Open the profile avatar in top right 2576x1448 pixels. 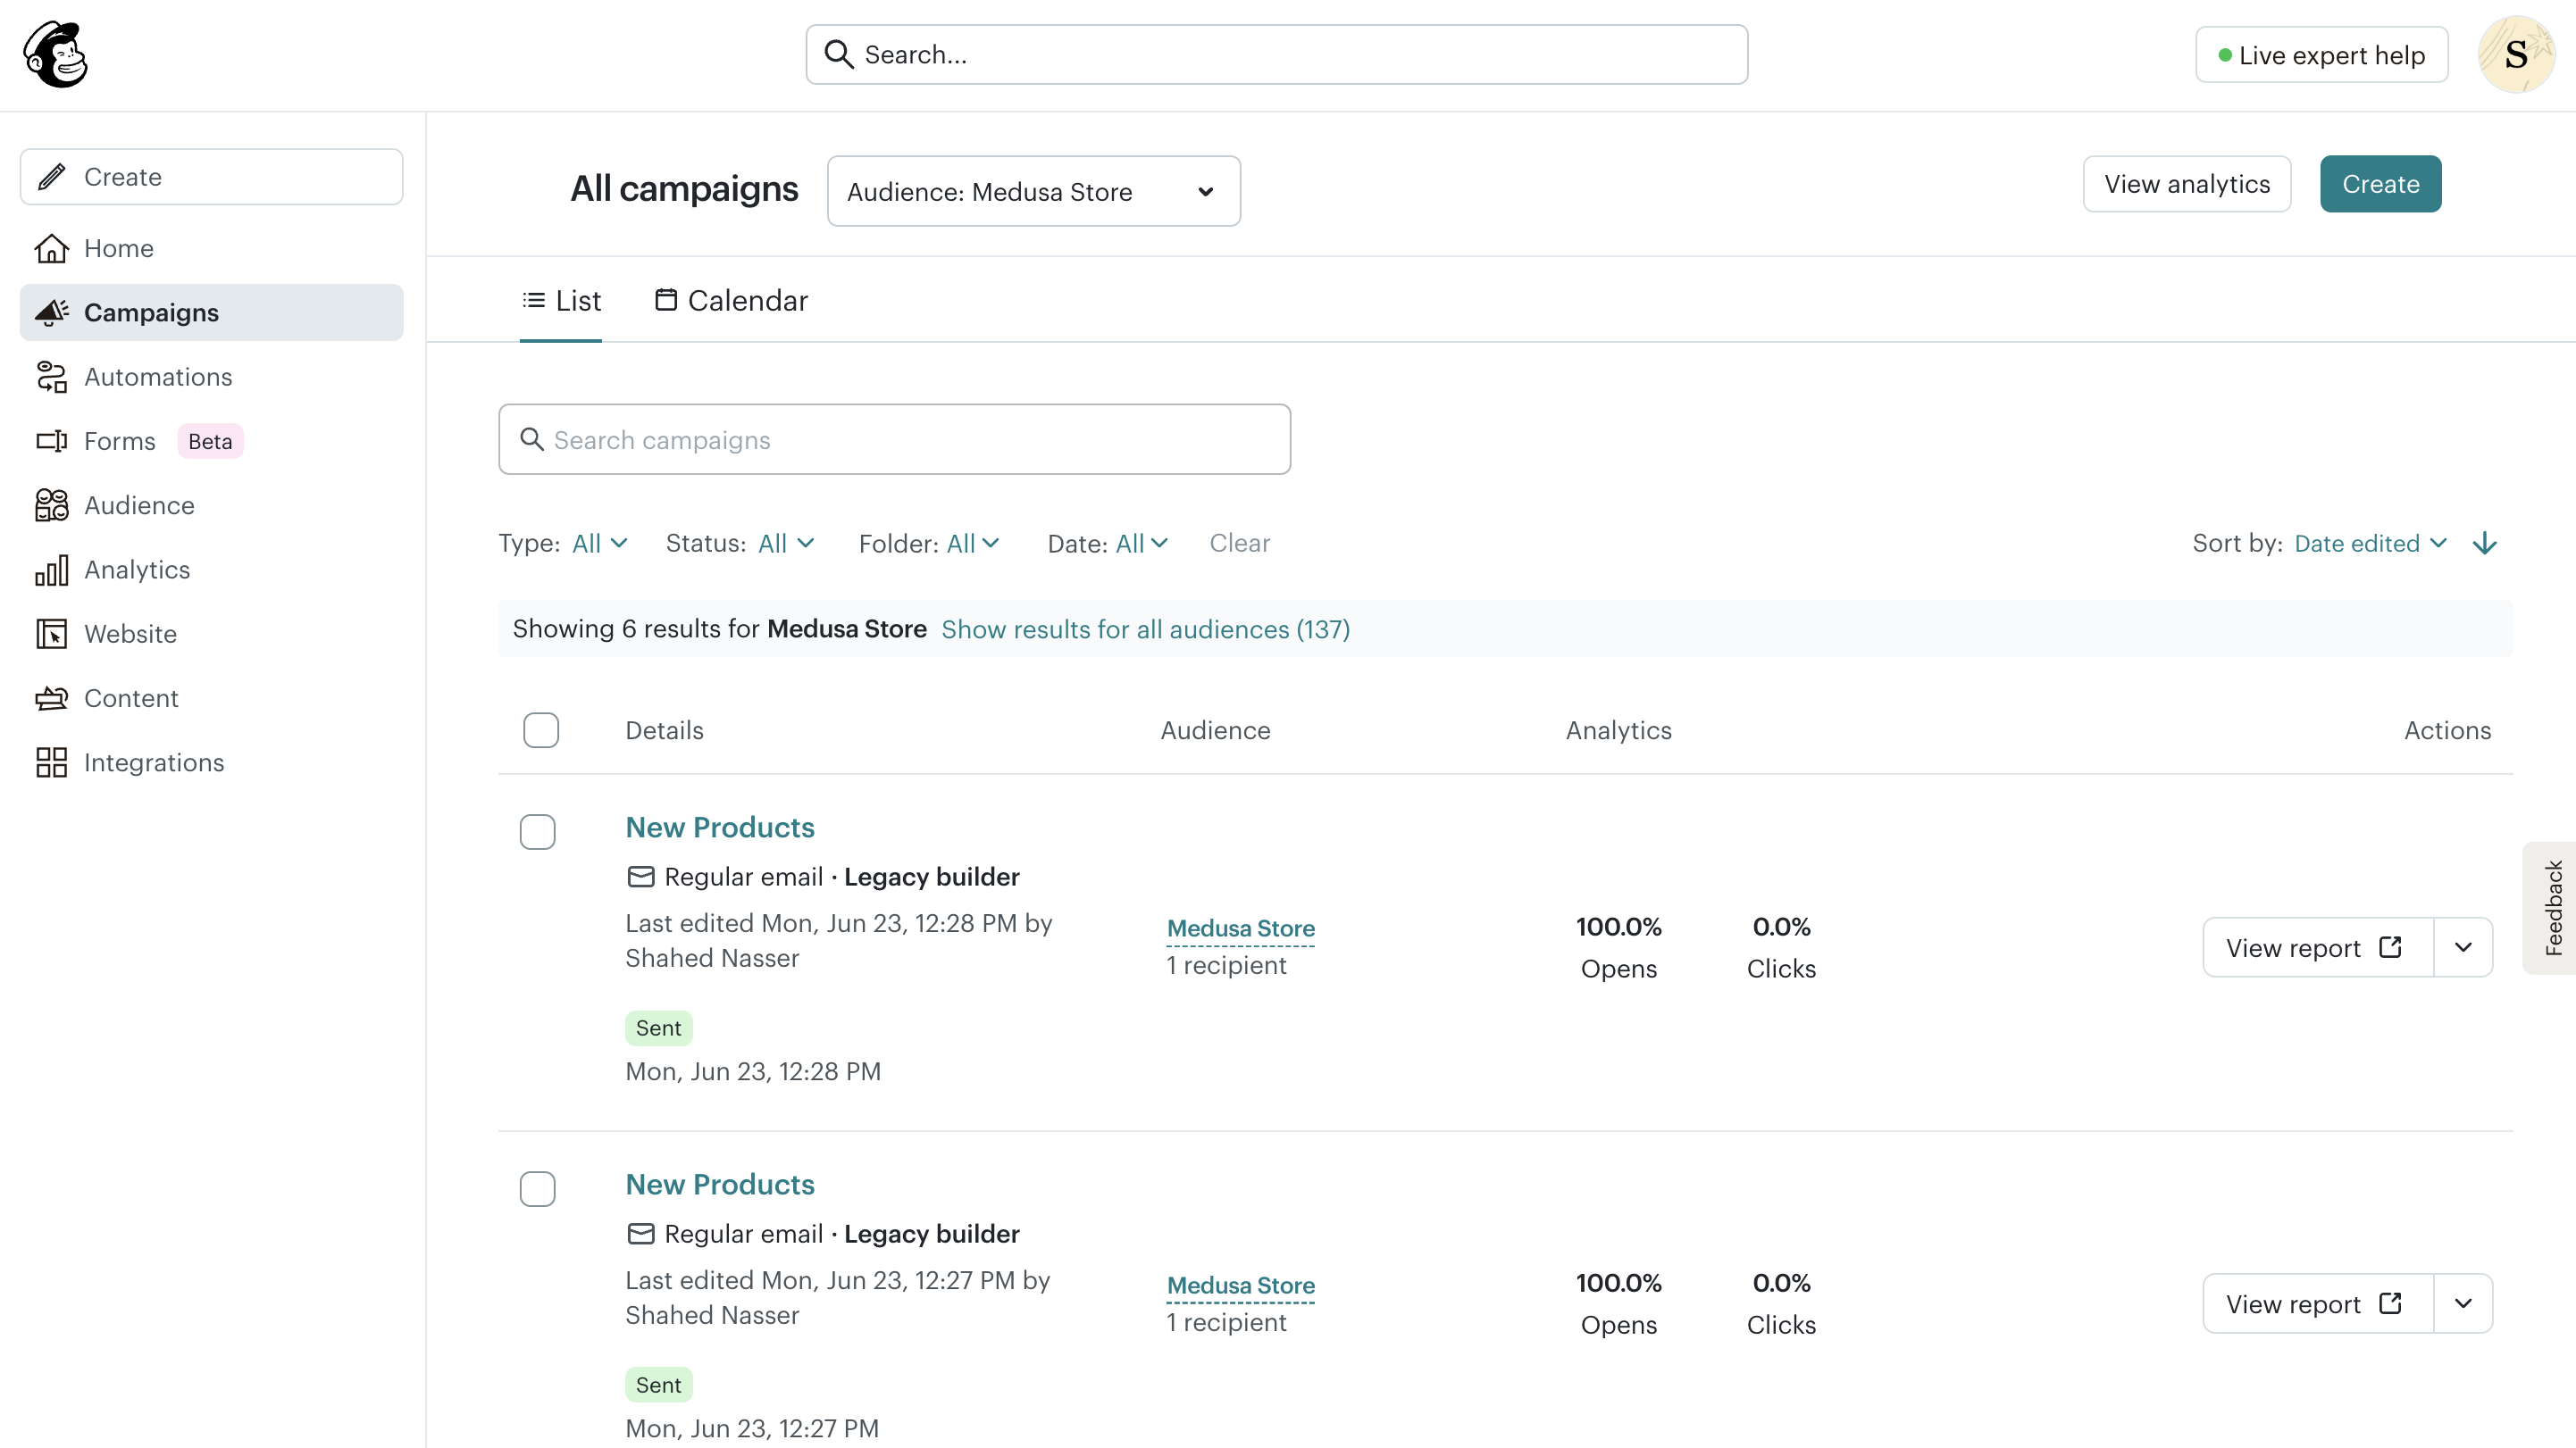click(2516, 54)
